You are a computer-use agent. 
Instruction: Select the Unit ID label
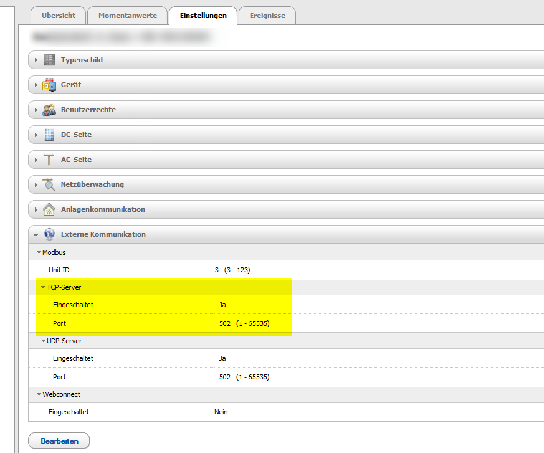(x=59, y=270)
